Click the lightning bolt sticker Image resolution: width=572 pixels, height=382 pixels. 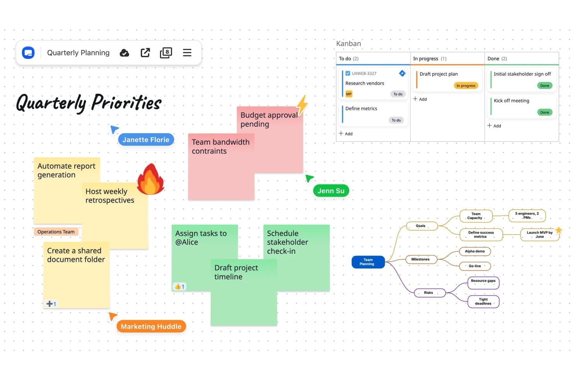(302, 105)
